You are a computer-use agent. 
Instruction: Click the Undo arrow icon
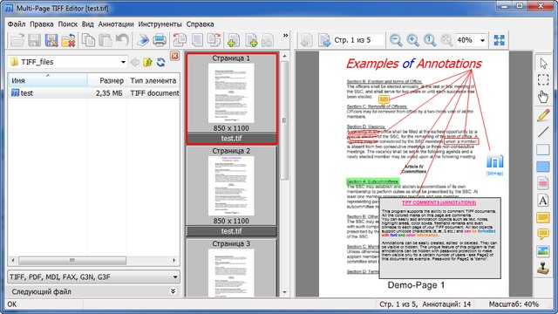click(x=122, y=40)
